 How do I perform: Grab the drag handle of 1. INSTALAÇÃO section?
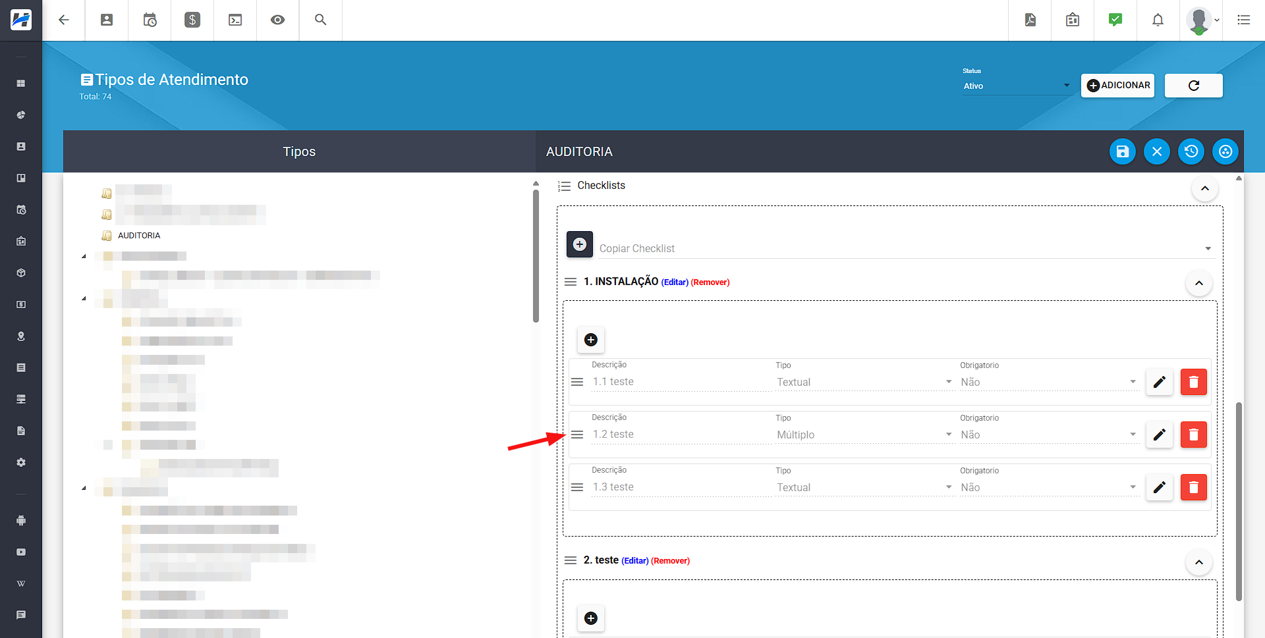571,282
